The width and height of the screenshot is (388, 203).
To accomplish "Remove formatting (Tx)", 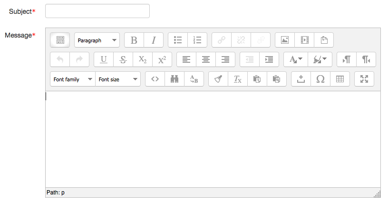I will tap(238, 79).
